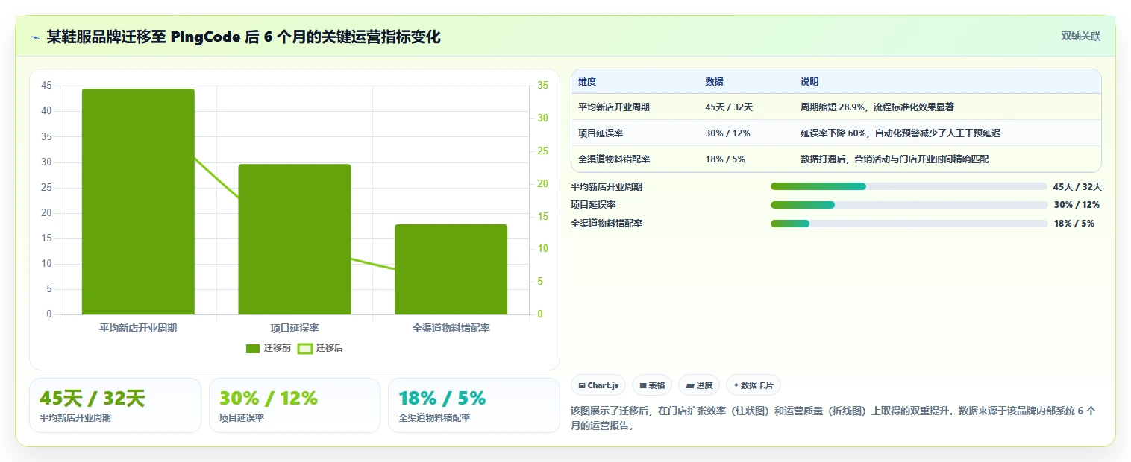Click the 全渠道物料错配率 progress bar
Viewport: 1131px width, 462px height.
click(x=909, y=224)
